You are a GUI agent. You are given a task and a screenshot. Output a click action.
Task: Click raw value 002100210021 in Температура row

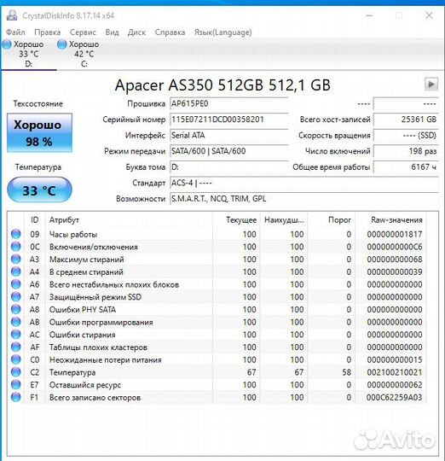pos(395,372)
